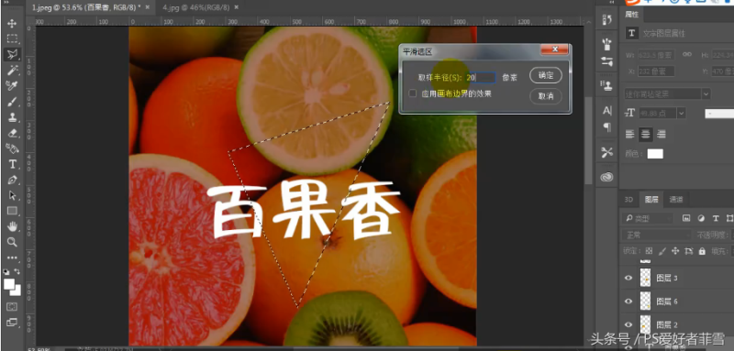Image resolution: width=734 pixels, height=351 pixels.
Task: Toggle lock transparent pixels
Action: 649,251
